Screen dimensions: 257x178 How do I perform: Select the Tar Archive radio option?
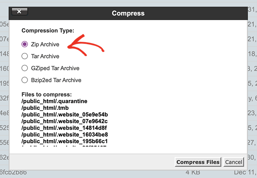coord(25,56)
